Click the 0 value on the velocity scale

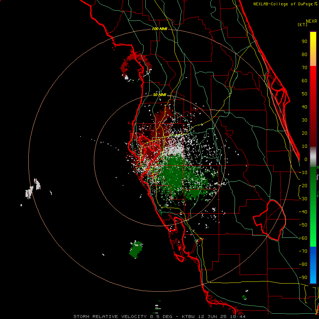pos(306,159)
